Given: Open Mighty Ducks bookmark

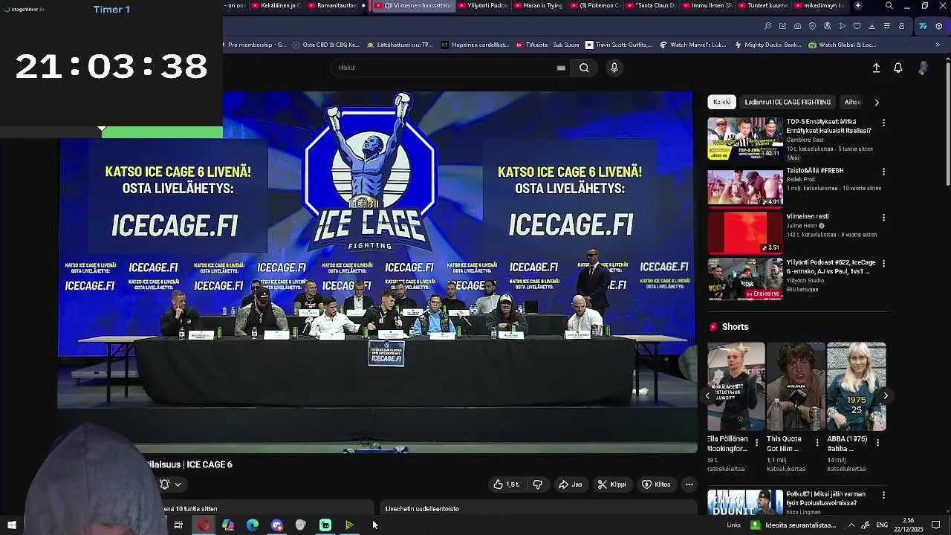Looking at the screenshot, I should 767,45.
